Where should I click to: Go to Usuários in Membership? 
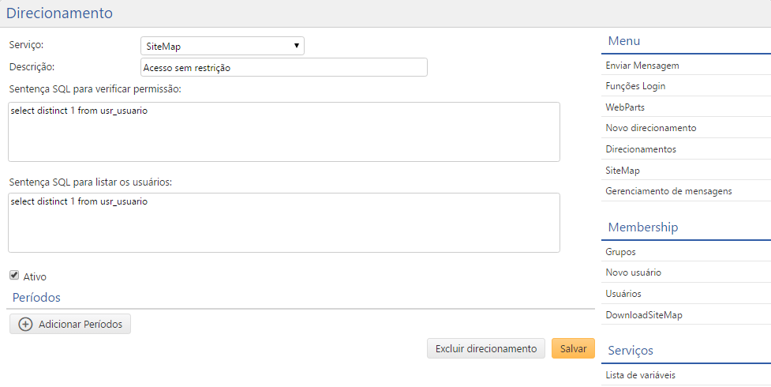(623, 294)
